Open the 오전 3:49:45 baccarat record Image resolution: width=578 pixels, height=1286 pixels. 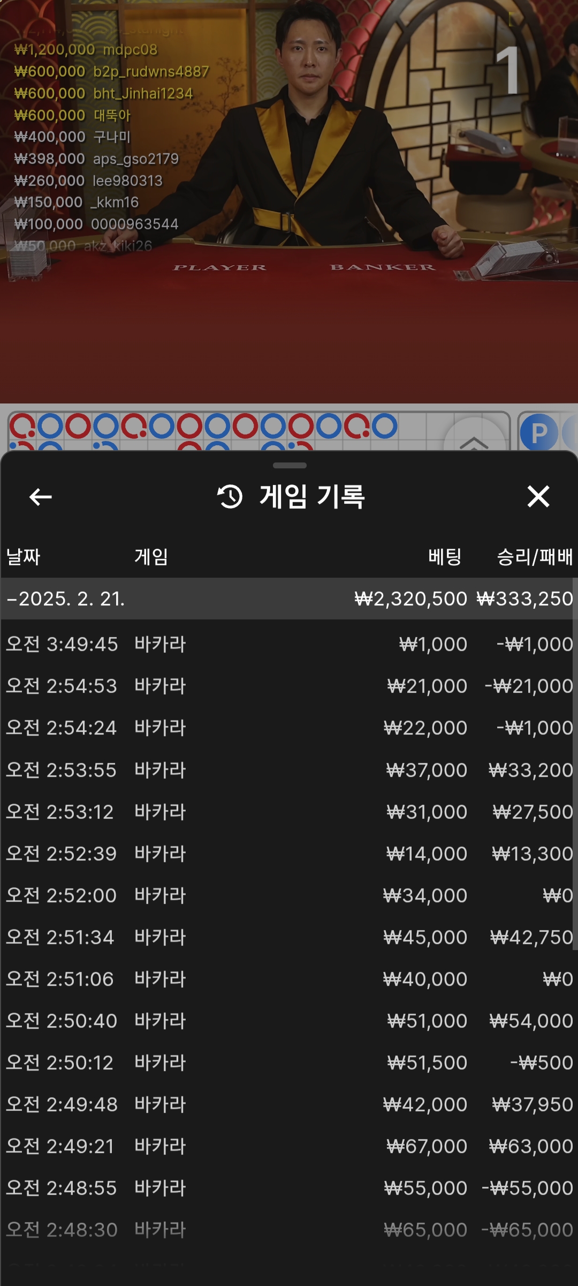(289, 644)
